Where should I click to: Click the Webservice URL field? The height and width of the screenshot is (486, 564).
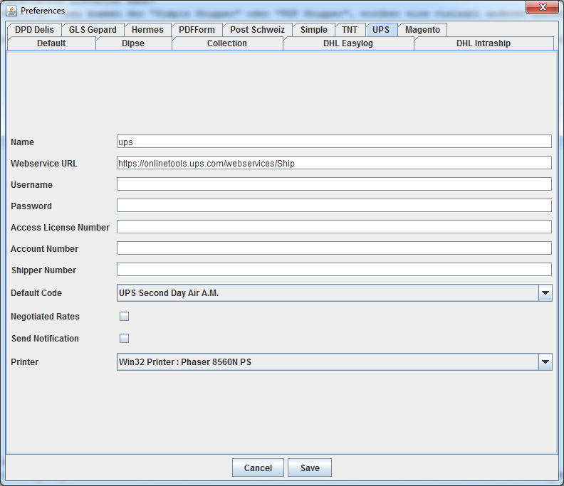(334, 163)
